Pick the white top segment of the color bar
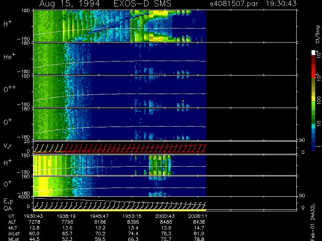 pos(314,53)
